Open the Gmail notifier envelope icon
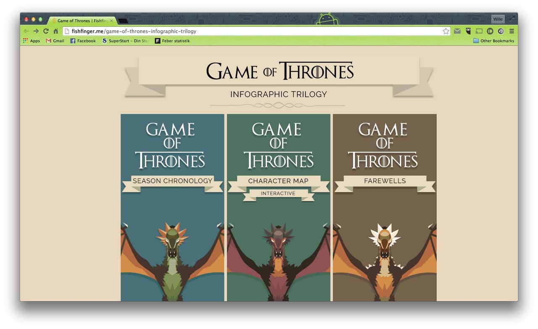This screenshot has width=538, height=329. pyautogui.click(x=457, y=31)
